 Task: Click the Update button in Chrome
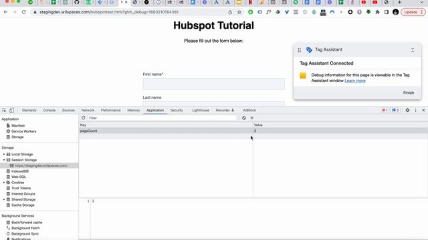pos(413,12)
